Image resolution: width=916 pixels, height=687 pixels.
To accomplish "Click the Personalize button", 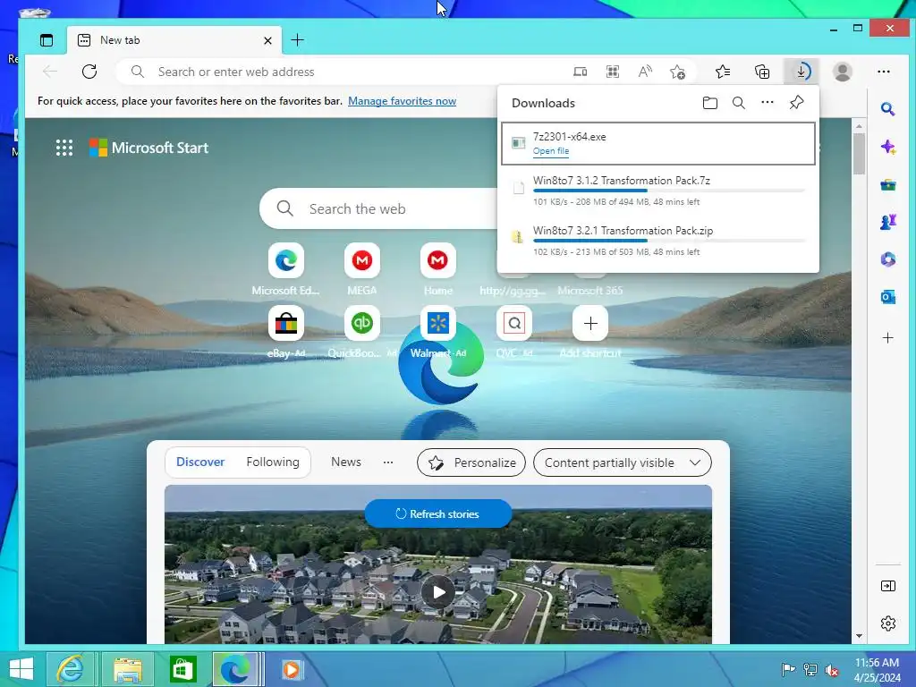I will 471,462.
